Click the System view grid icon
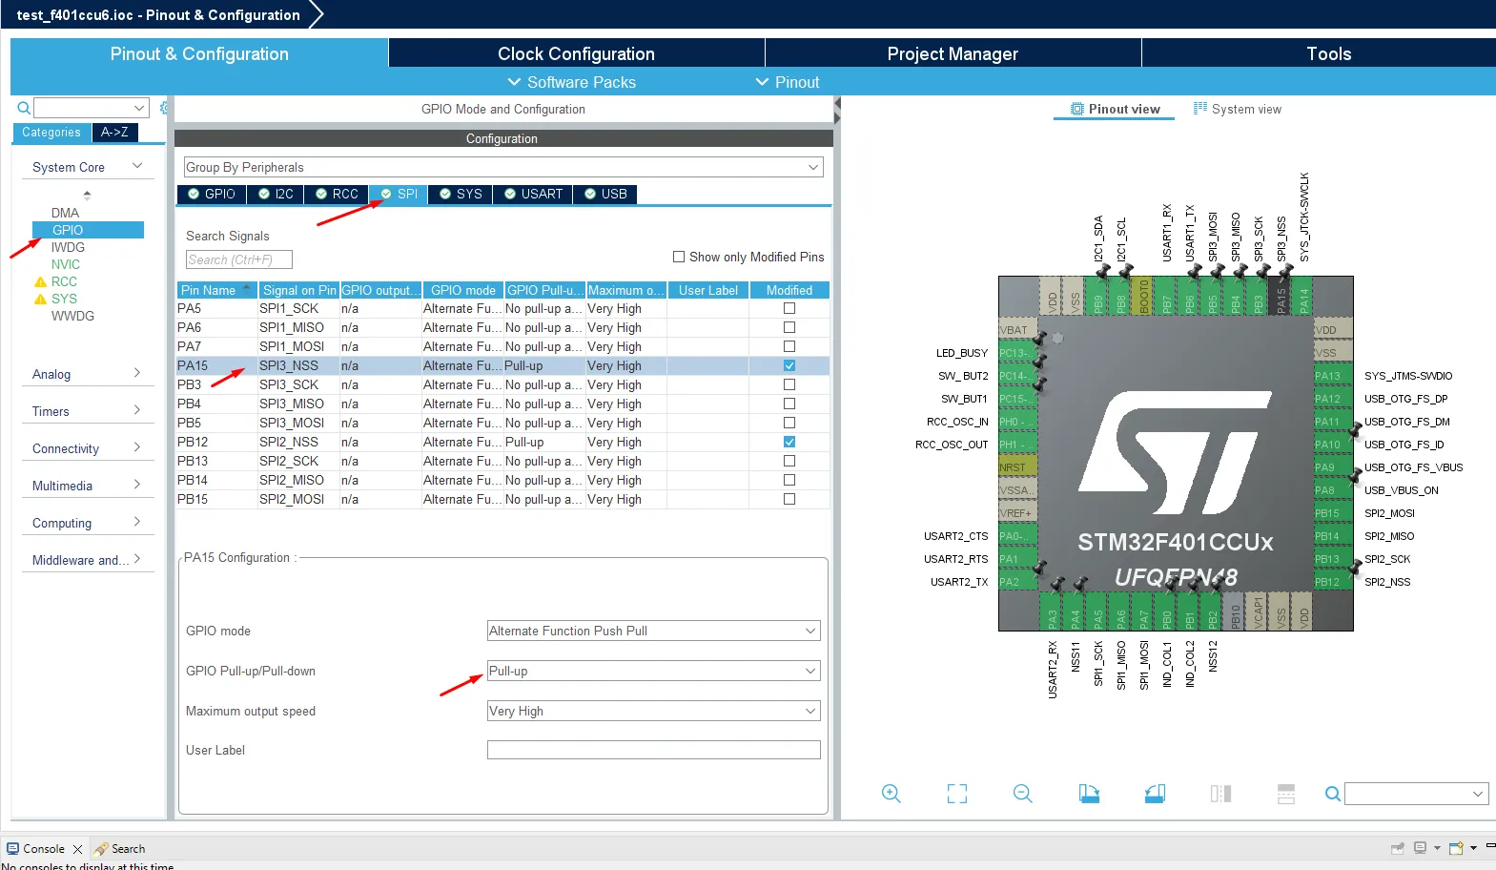Image resolution: width=1496 pixels, height=870 pixels. 1200,109
